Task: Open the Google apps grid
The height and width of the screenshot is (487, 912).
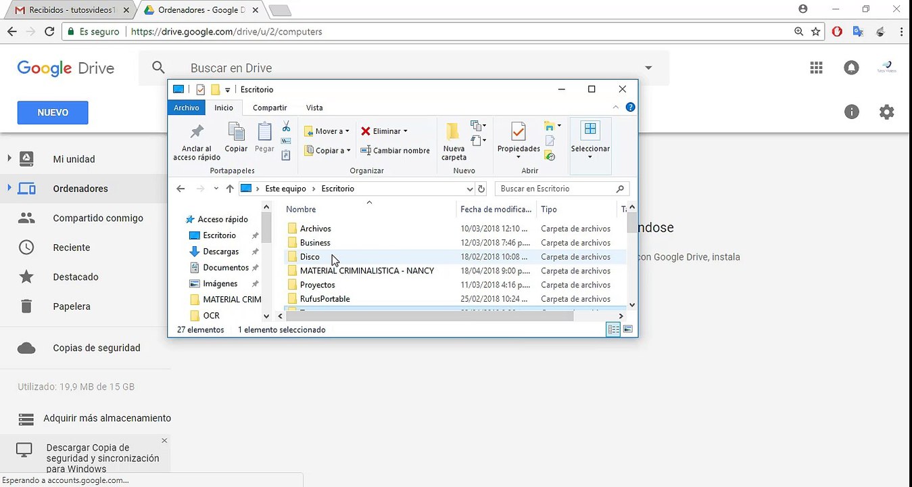Action: pos(816,68)
